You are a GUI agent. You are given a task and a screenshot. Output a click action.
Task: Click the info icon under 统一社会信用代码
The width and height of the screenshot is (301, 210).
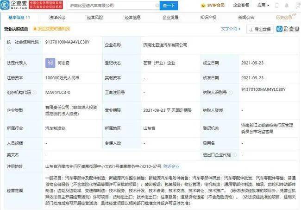(x=9, y=48)
